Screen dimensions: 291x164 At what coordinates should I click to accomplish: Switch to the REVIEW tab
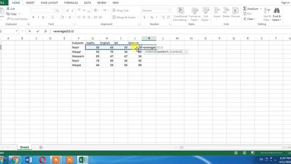pos(102,3)
